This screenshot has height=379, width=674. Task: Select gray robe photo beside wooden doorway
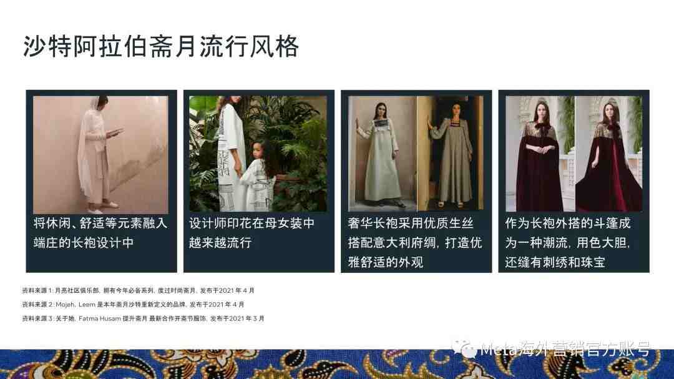click(x=450, y=154)
